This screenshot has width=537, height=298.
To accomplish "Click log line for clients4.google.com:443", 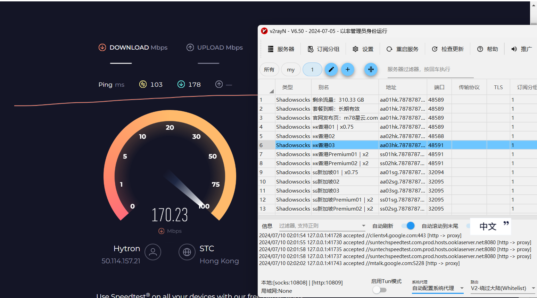I will pos(360,236).
